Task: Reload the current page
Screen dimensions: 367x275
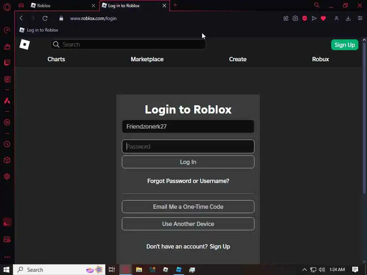Action: point(45,18)
